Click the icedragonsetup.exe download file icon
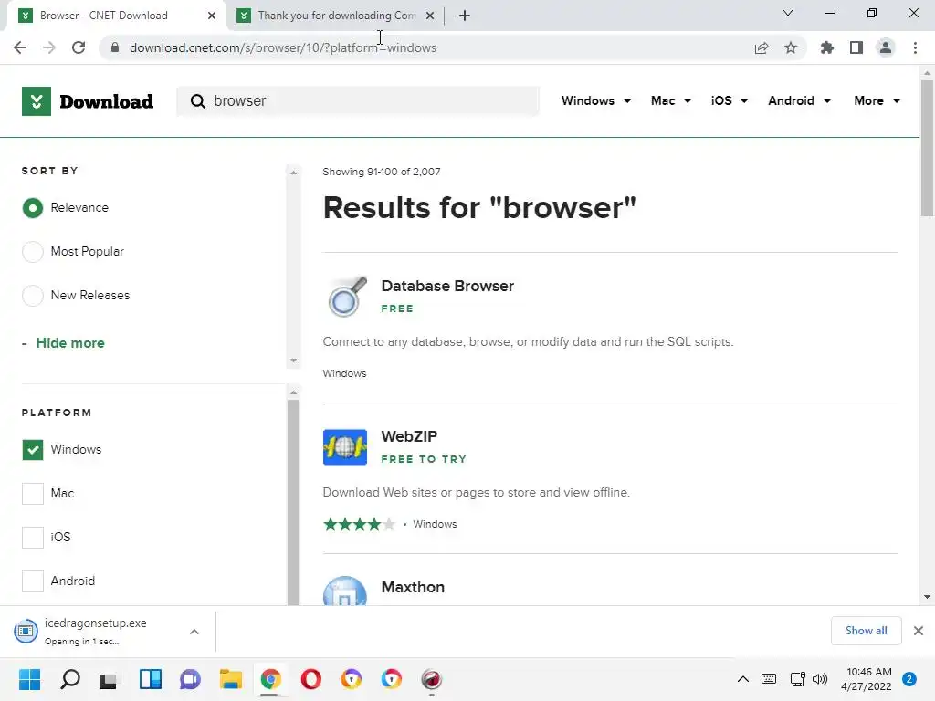 (x=26, y=632)
